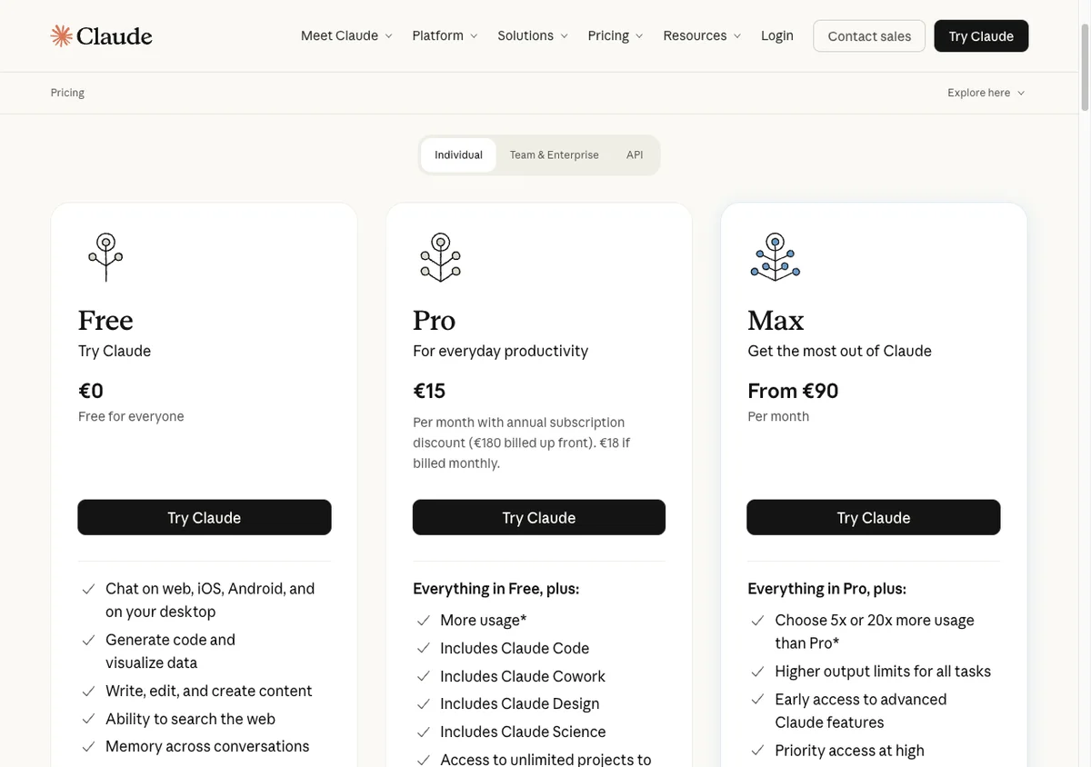Click checkmark beside 'Higher output limits'
The height and width of the screenshot is (767, 1091).
click(x=758, y=671)
